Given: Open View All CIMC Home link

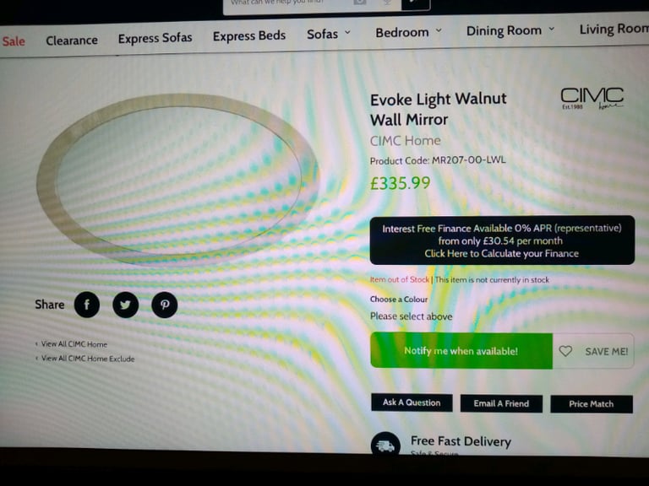Looking at the screenshot, I should click(74, 344).
